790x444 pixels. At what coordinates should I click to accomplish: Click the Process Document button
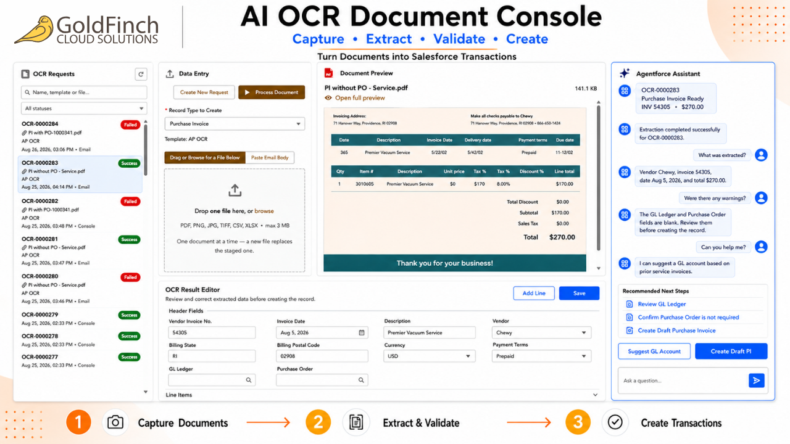[272, 92]
